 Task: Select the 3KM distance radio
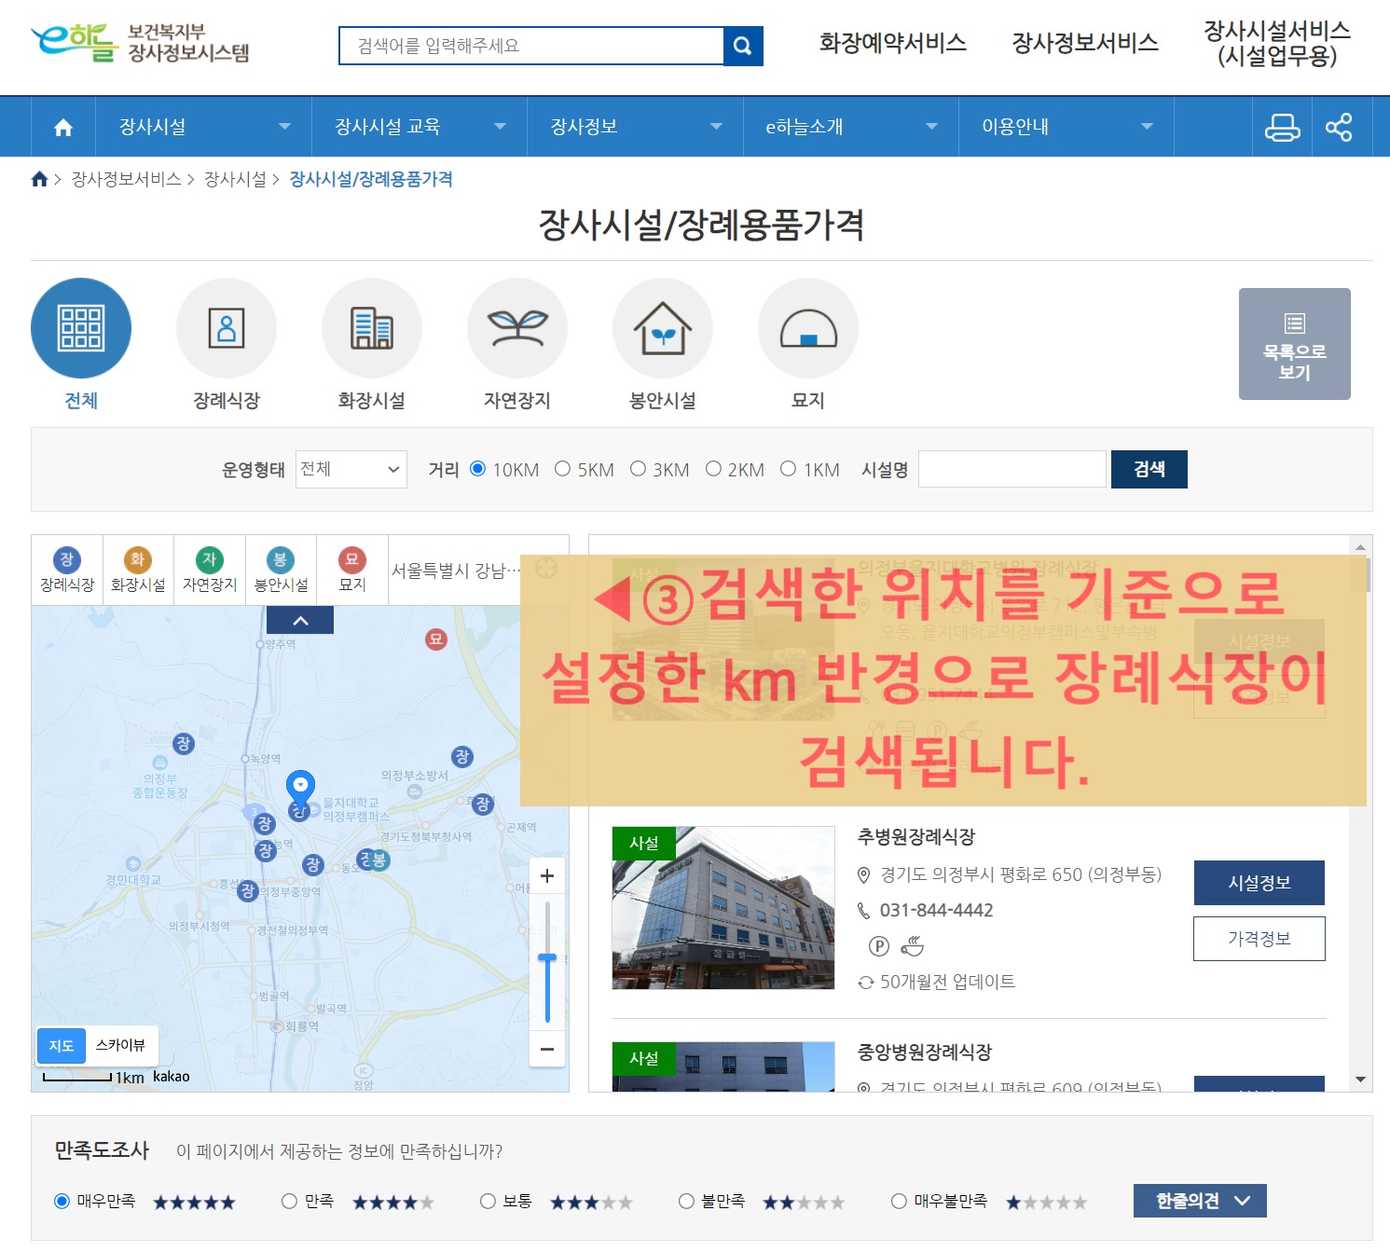[x=638, y=469]
